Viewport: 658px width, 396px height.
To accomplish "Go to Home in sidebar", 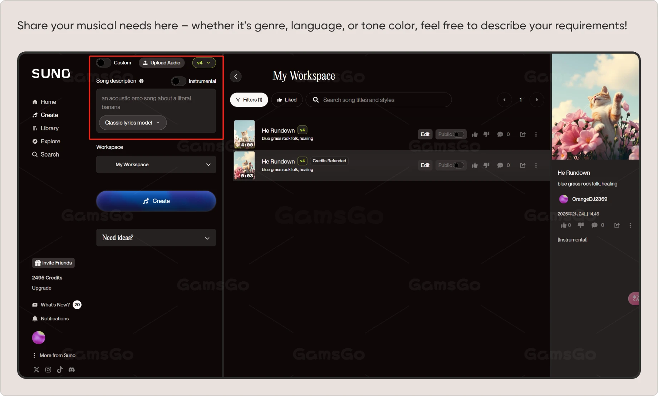I will [44, 102].
